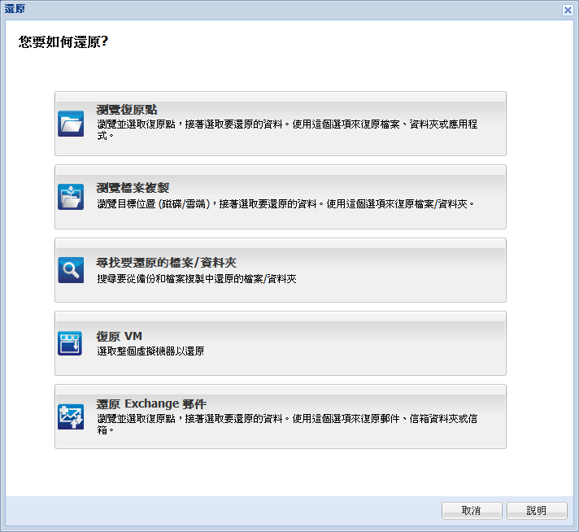Open the 瀏覽檔案複製 heading
The height and width of the screenshot is (532, 579).
click(x=133, y=188)
